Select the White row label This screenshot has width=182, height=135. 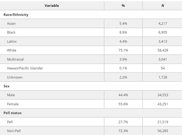pos(12,50)
